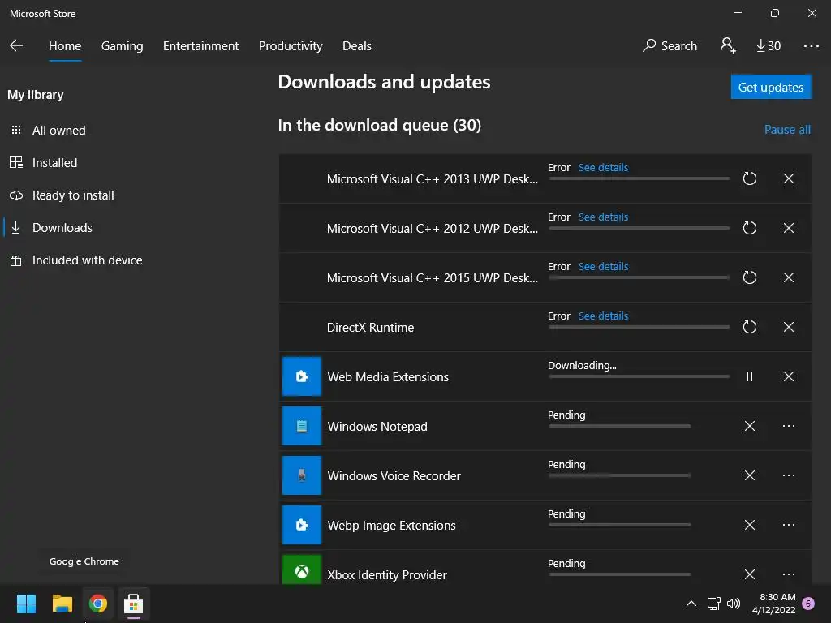This screenshot has width=831, height=623.
Task: See details for DirectX Runtime error
Action: (x=603, y=316)
